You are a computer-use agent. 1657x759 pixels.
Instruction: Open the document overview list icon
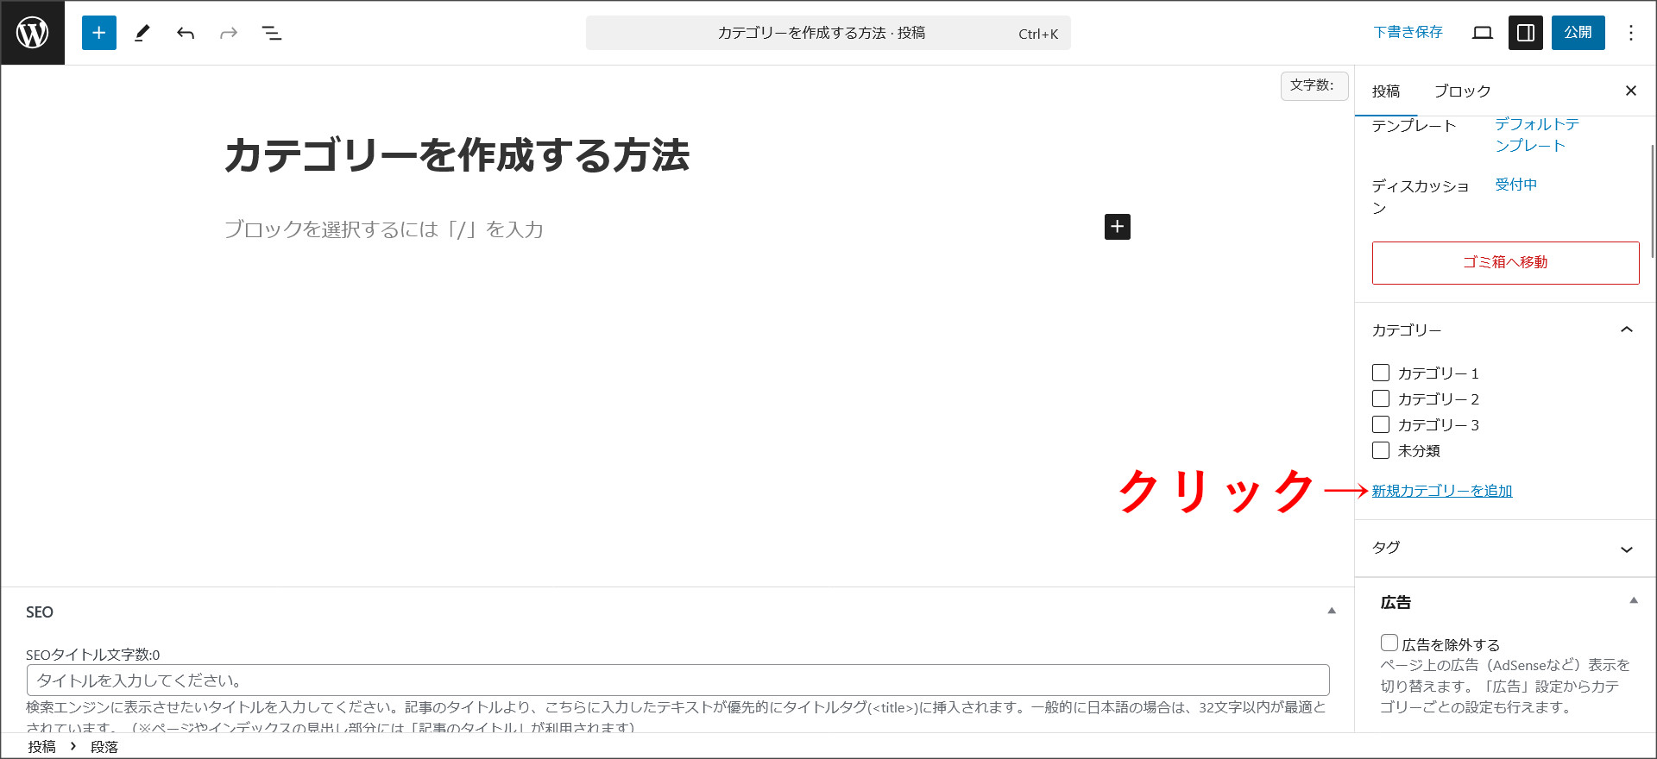coord(272,33)
